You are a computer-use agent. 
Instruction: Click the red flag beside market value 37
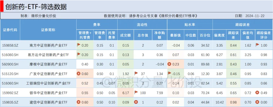(x=136, y=73)
